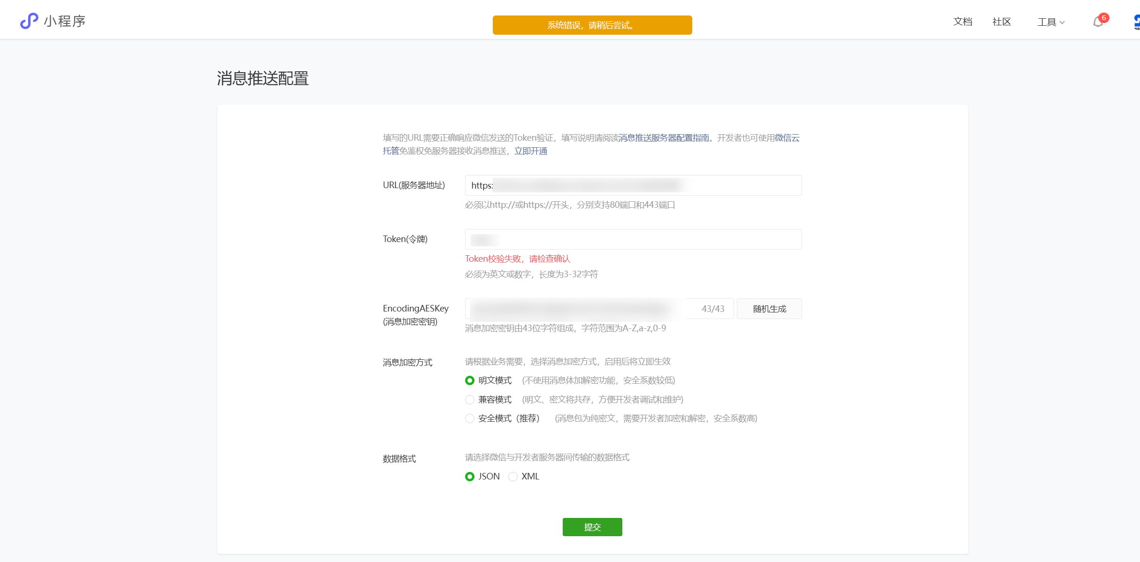Open the notification bell icon
The height and width of the screenshot is (562, 1140).
[x=1097, y=22]
